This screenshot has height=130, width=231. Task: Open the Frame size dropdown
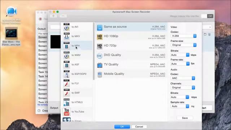[x=183, y=45]
